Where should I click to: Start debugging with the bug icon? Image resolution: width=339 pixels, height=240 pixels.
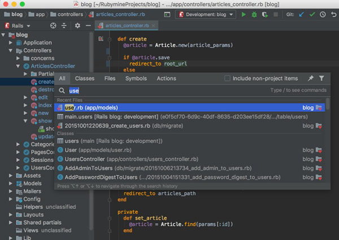254,15
